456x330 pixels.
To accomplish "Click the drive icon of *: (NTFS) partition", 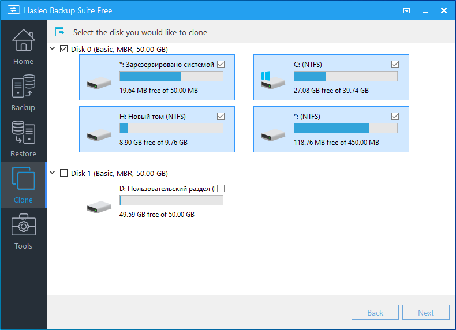I will 273,135.
